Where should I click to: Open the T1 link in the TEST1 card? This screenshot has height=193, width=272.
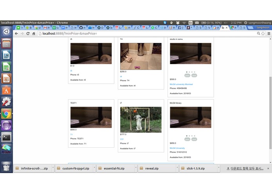click(72, 134)
